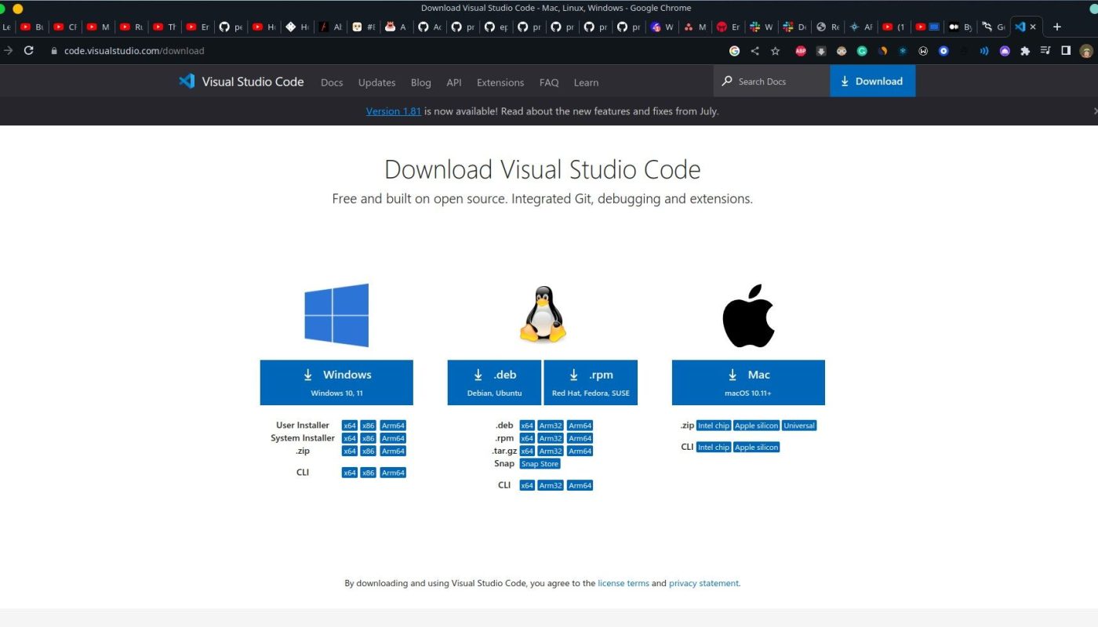Viewport: 1098px width, 627px height.
Task: Download the .rpm package for Red Hat
Action: (591, 382)
